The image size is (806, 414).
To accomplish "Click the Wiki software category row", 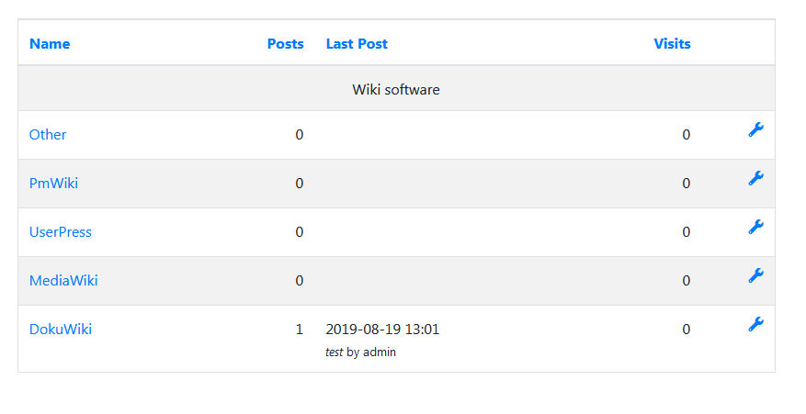I will click(x=396, y=88).
